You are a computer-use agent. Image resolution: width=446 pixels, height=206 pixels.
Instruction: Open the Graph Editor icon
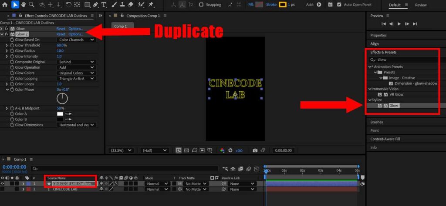coord(257,169)
